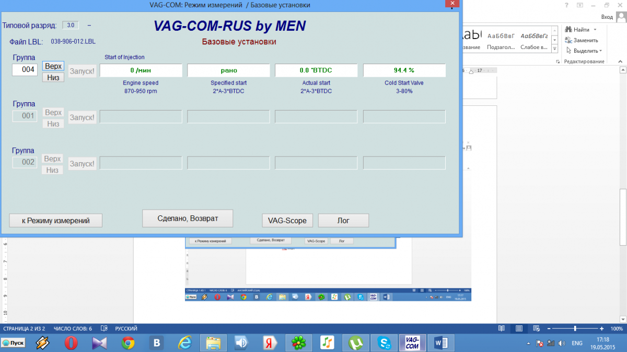This screenshot has height=352, width=627.
Task: Open the speaker app icon in taskbar
Action: [x=241, y=343]
